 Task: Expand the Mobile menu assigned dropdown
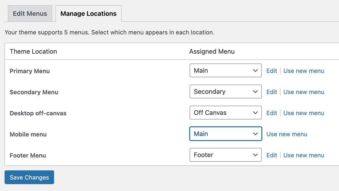point(225,134)
